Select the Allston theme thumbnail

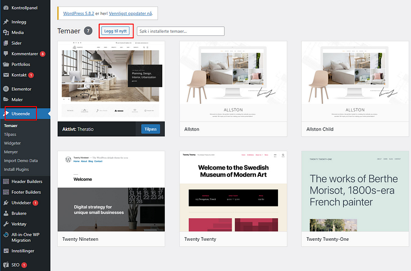click(x=233, y=81)
